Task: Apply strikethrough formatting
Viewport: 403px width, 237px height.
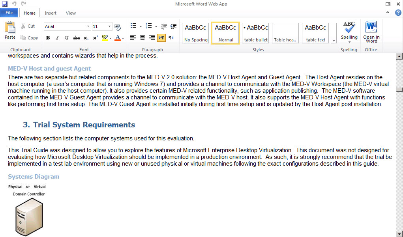Action: 76,38
